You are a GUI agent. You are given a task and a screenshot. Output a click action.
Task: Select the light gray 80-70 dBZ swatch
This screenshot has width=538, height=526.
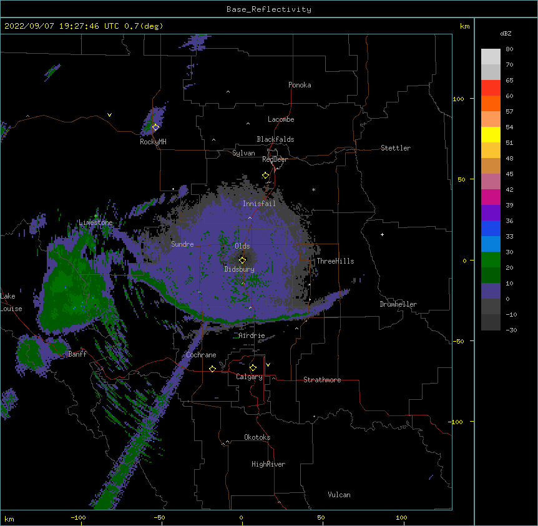[x=491, y=57]
